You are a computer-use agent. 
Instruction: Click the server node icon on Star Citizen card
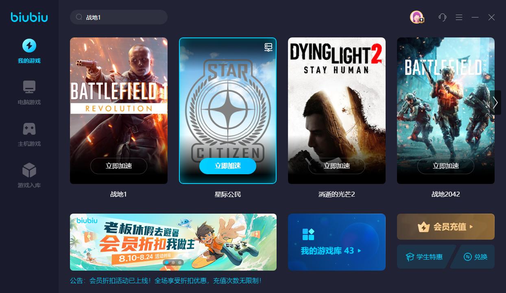(x=268, y=47)
